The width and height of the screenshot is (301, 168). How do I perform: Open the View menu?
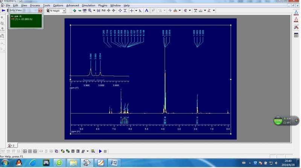tap(24, 5)
